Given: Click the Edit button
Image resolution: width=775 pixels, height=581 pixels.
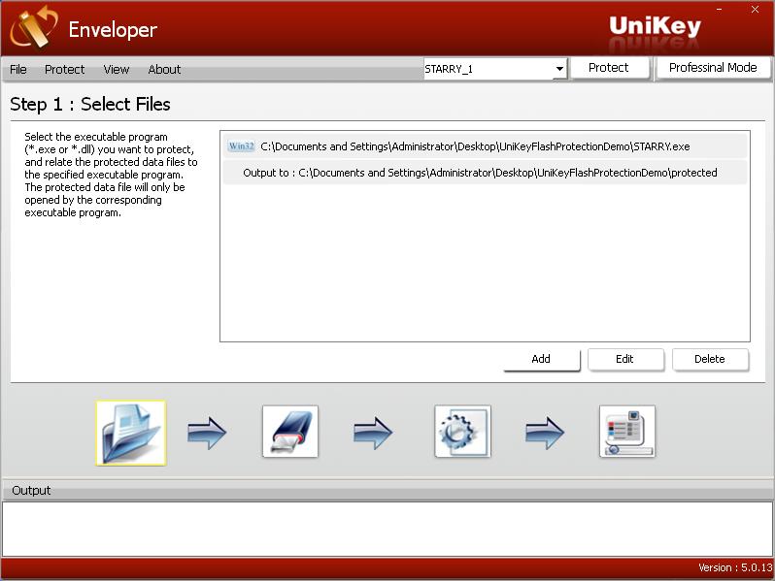Looking at the screenshot, I should (x=625, y=359).
